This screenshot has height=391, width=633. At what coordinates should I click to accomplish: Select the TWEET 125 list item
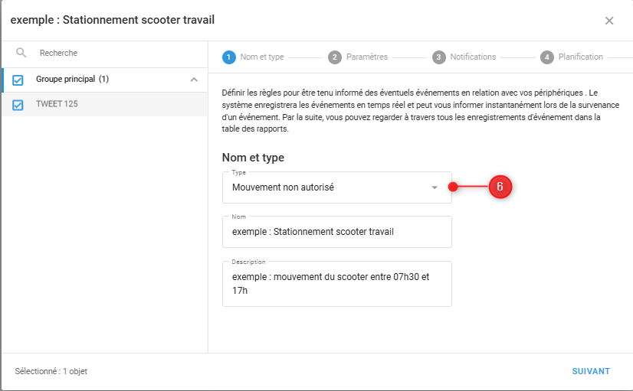pos(107,105)
